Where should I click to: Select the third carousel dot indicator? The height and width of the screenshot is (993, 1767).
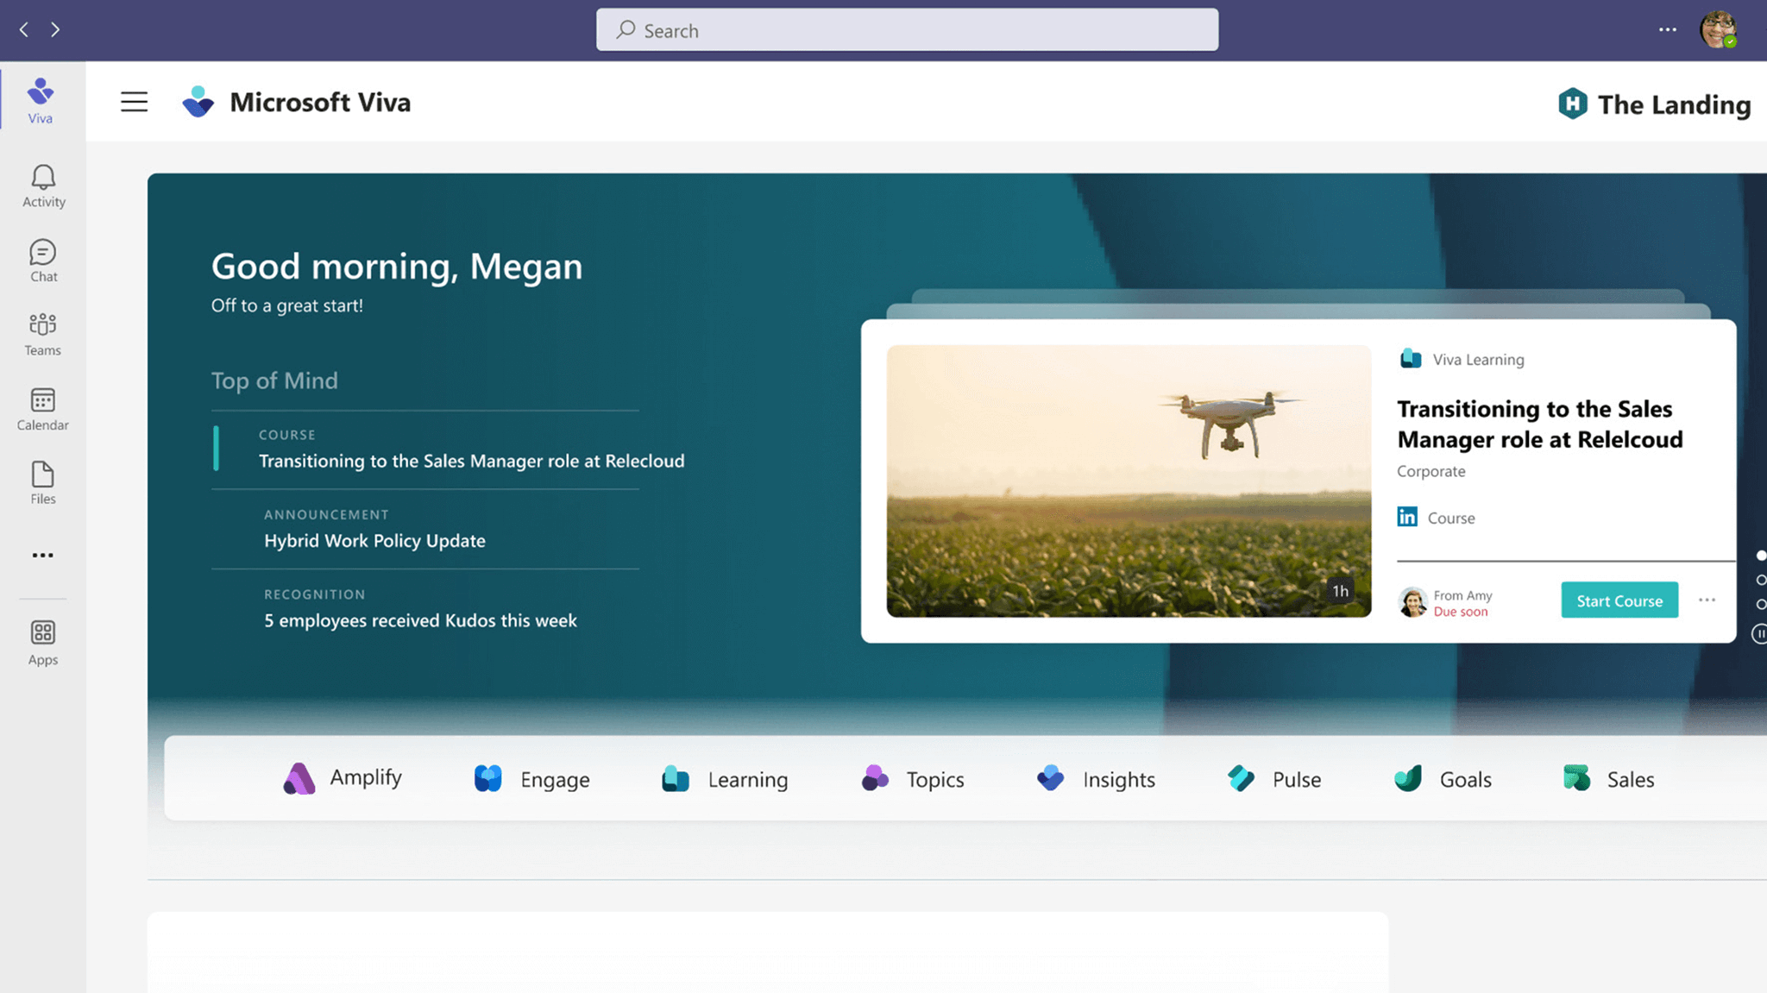[x=1761, y=604]
